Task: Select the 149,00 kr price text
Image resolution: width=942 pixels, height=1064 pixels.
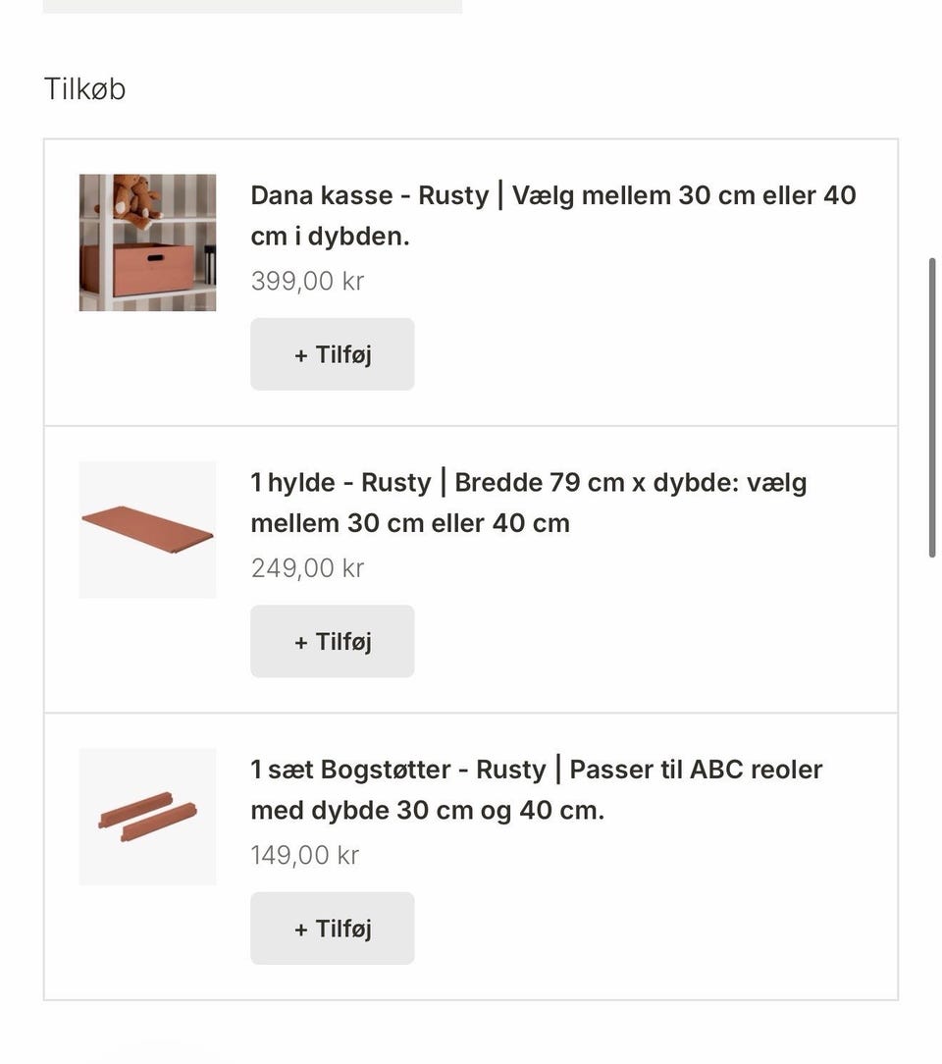Action: 304,855
